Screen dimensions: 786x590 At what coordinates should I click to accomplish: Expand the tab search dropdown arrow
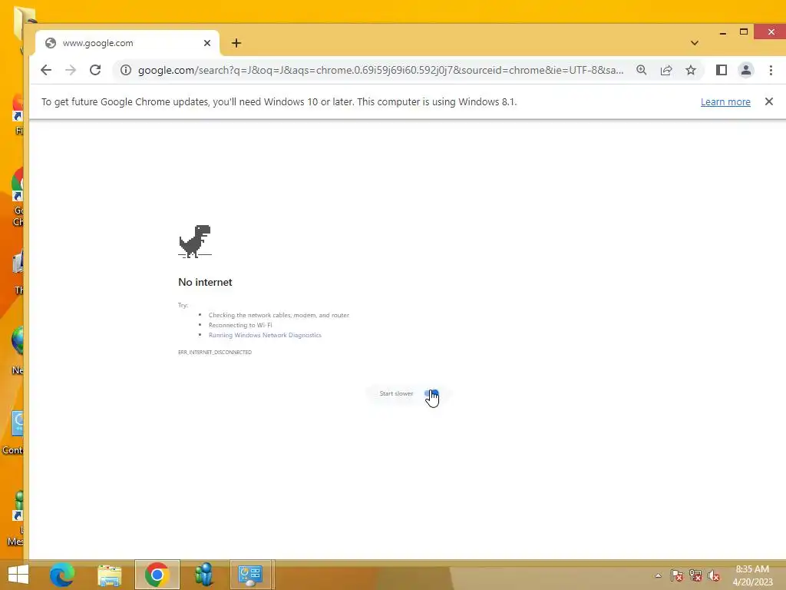click(x=694, y=43)
